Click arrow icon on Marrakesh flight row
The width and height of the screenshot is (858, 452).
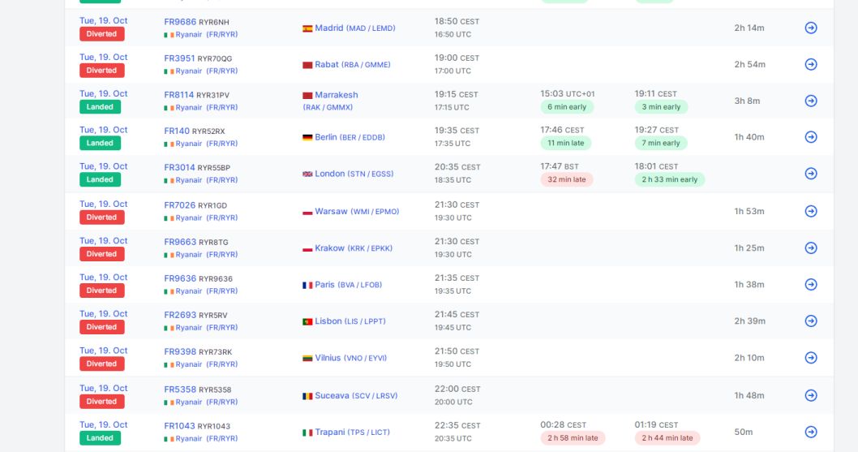811,101
